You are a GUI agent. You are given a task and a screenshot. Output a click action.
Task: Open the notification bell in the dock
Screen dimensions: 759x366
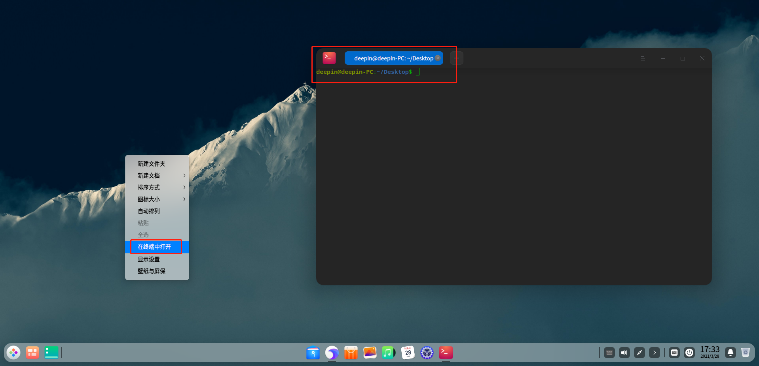pos(731,353)
